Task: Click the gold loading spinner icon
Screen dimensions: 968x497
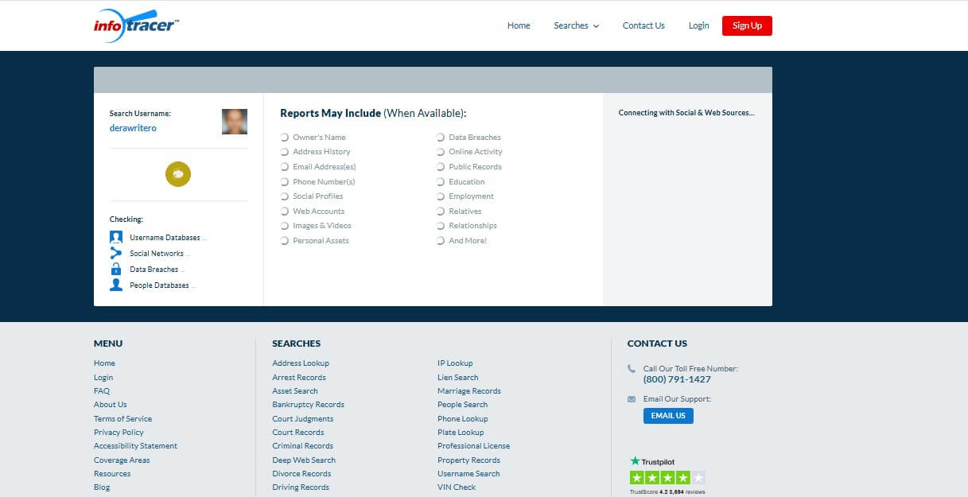Action: [x=178, y=174]
